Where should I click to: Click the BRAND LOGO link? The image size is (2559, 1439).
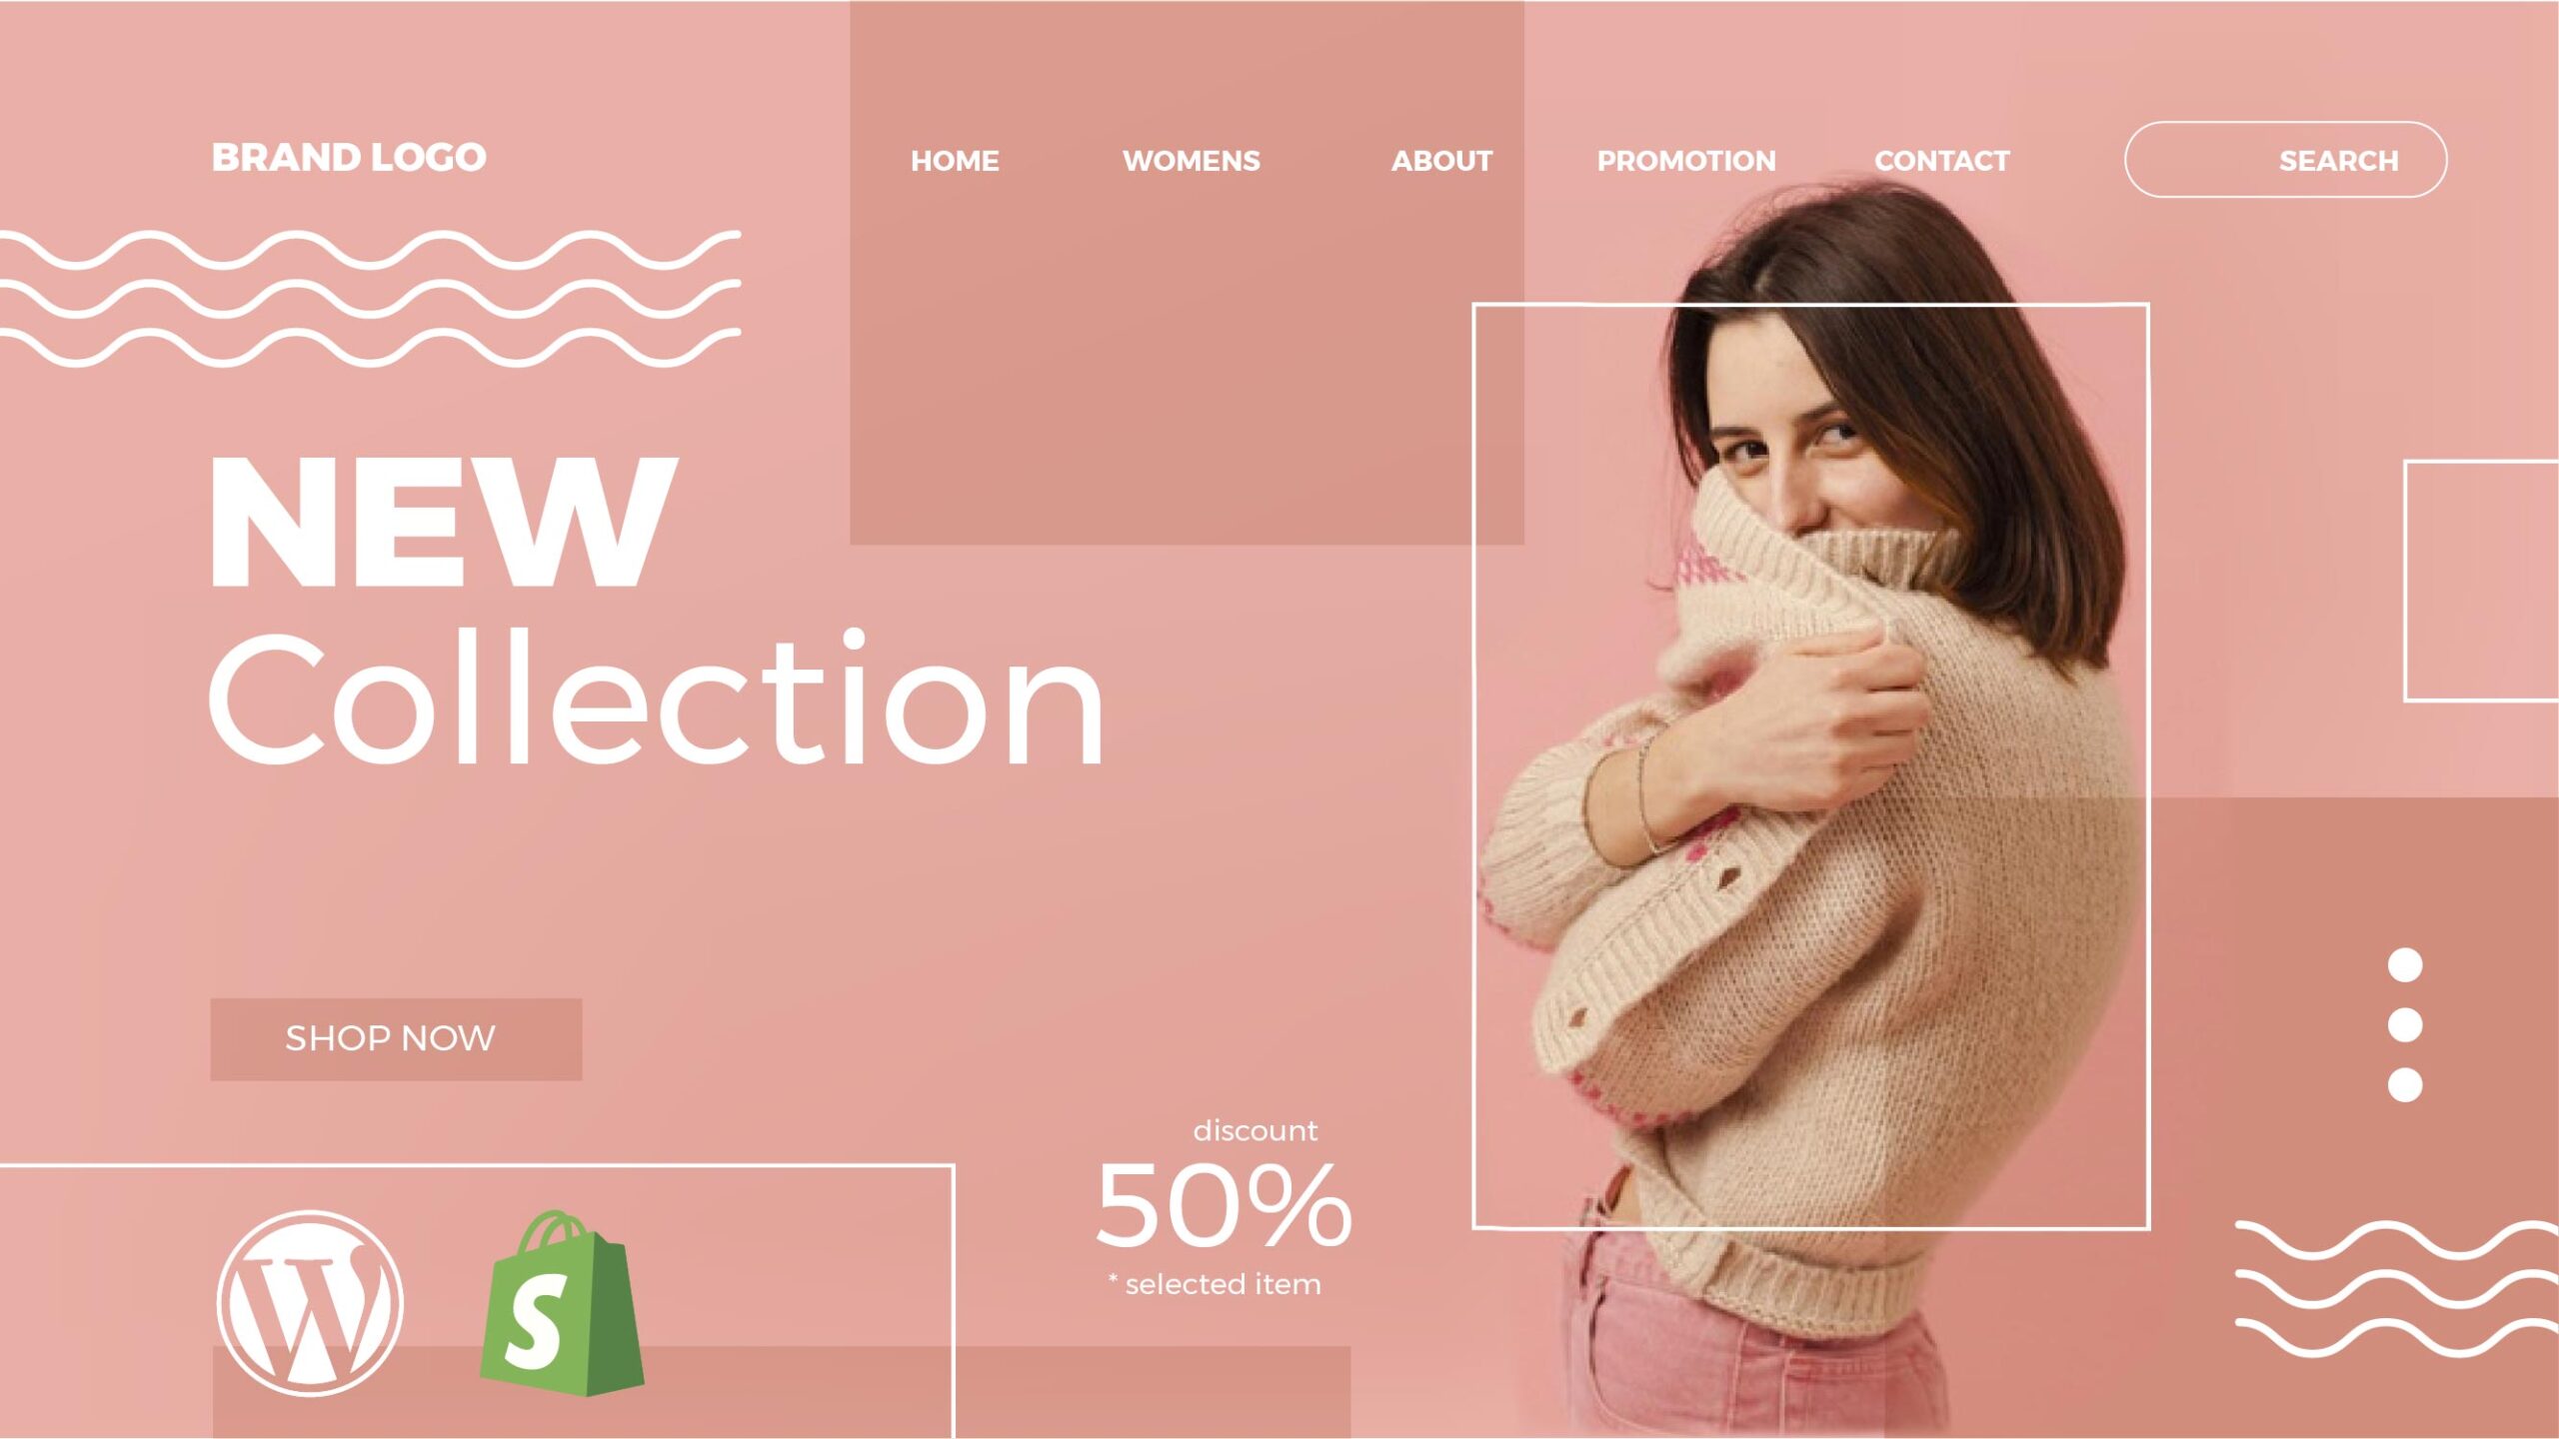350,156
